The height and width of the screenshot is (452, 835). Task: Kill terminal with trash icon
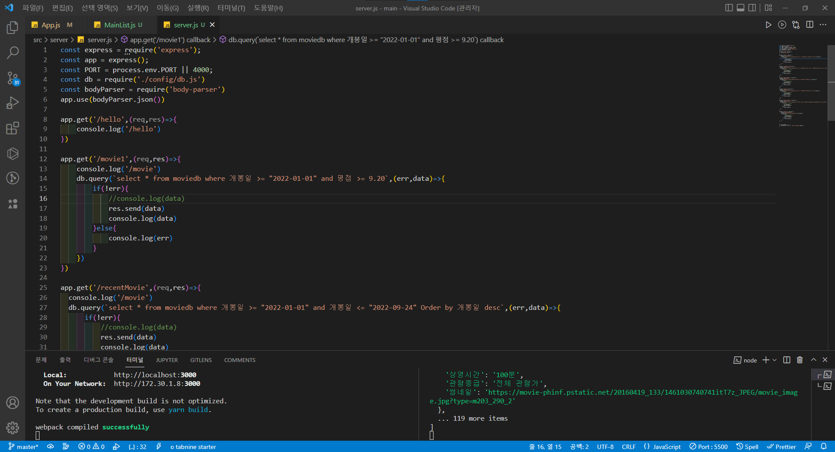pyautogui.click(x=800, y=360)
